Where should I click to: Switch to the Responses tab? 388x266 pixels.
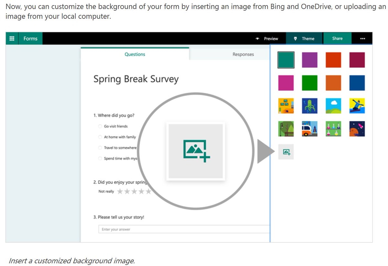[243, 54]
